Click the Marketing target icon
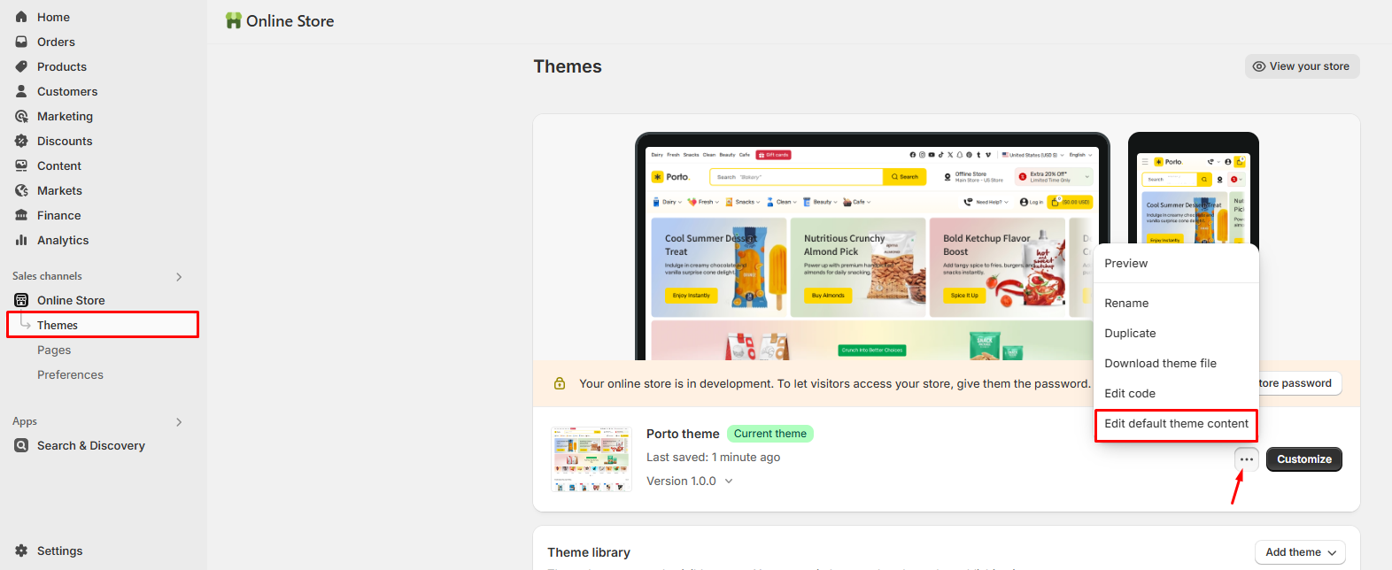 (21, 116)
